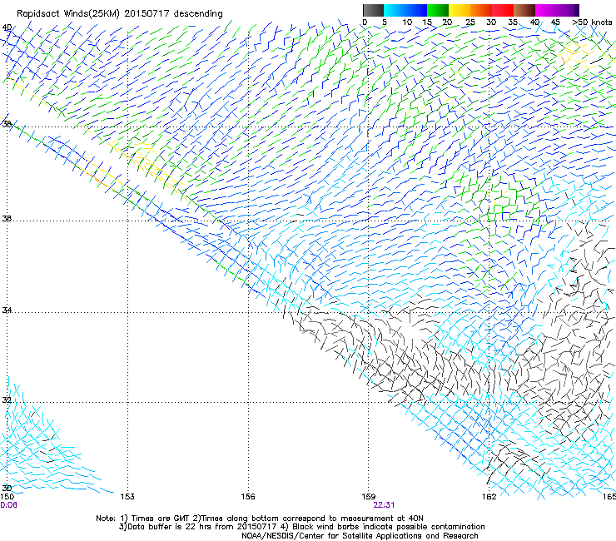This screenshot has width=616, height=541.
Task: Click the legend scale label '45'
Action: (x=555, y=22)
